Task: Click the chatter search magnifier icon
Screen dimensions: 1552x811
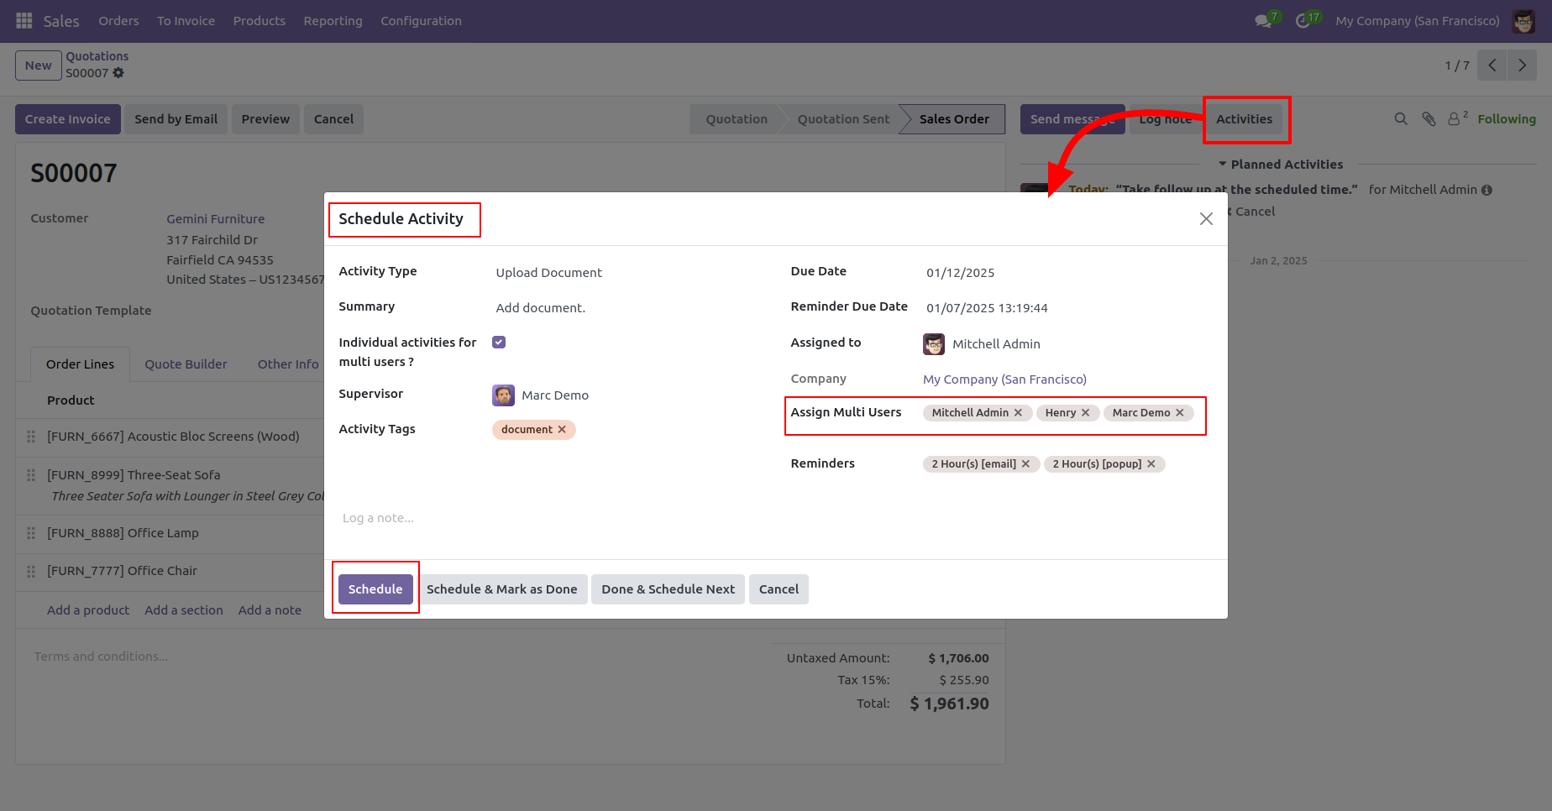Action: tap(1401, 119)
